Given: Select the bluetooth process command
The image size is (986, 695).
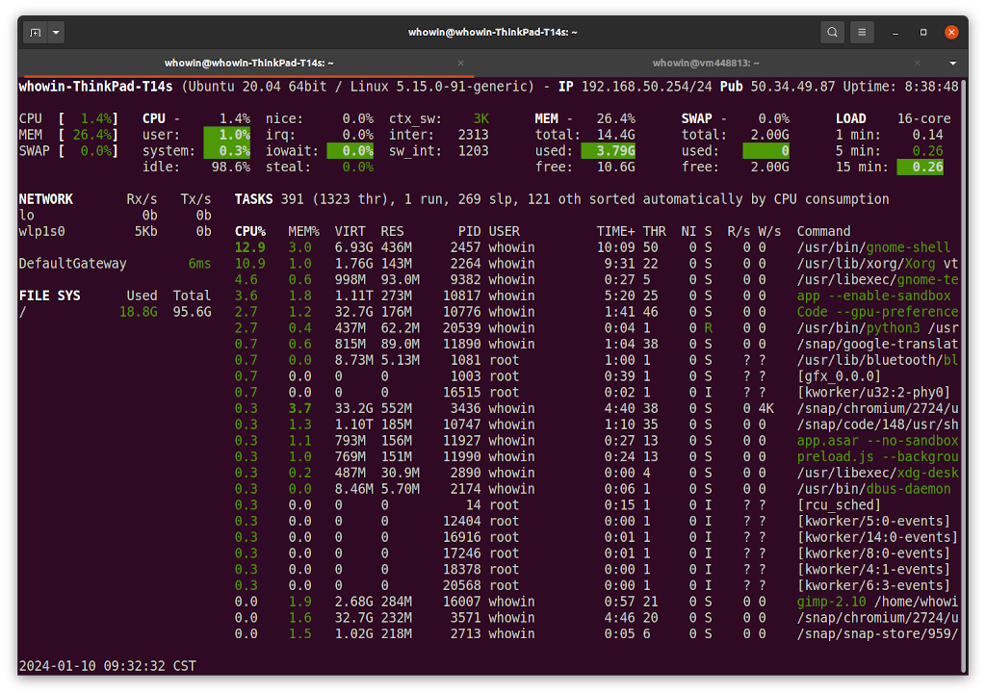Looking at the screenshot, I should (x=877, y=360).
